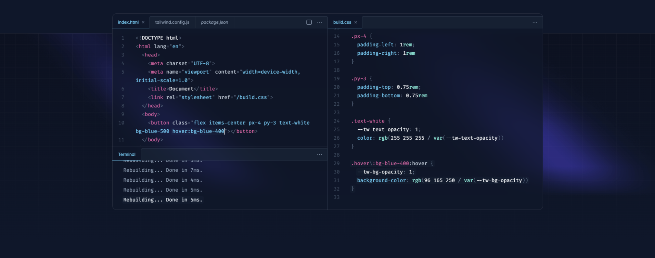Image resolution: width=655 pixels, height=258 pixels.
Task: Place cursor on the title Document line
Action: [x=183, y=89]
